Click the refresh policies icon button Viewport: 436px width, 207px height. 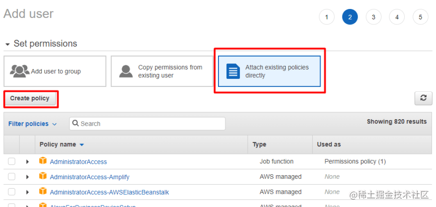click(423, 98)
